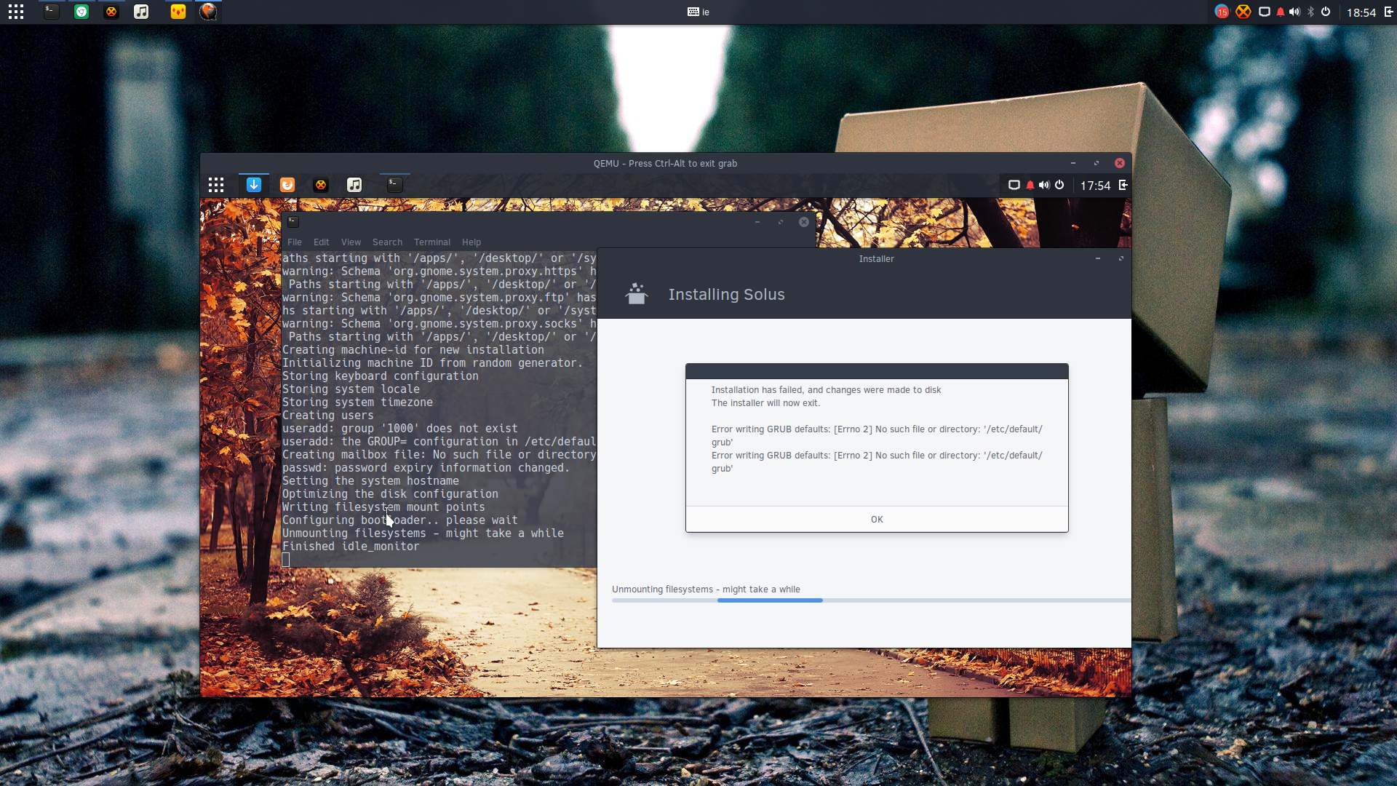1397x786 pixels.
Task: Click the keyboard layout 'ie' indicator
Action: point(698,12)
